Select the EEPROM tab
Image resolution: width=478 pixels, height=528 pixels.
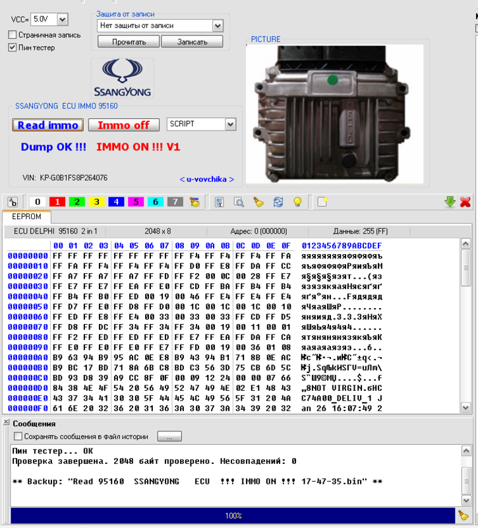(x=26, y=216)
